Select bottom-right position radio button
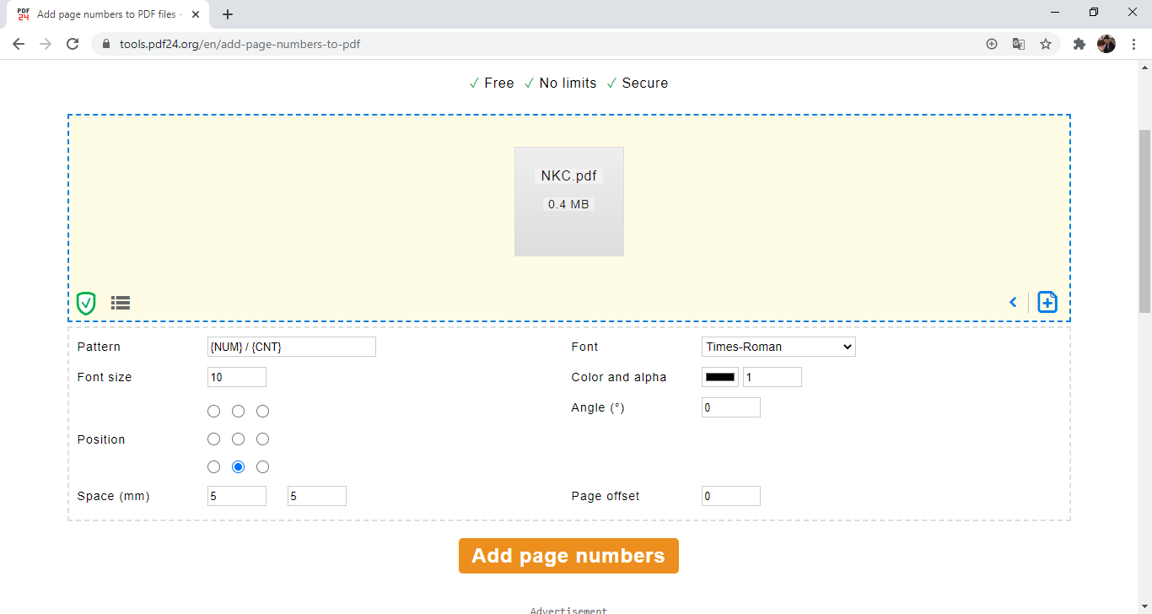1152x614 pixels. tap(263, 466)
